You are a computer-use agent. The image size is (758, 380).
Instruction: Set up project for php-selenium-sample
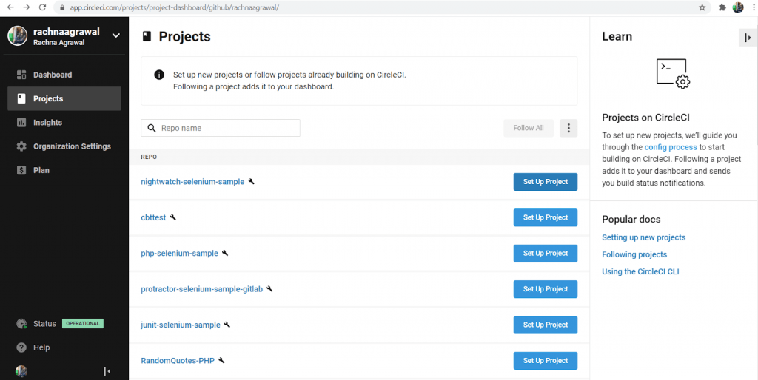[x=546, y=254]
